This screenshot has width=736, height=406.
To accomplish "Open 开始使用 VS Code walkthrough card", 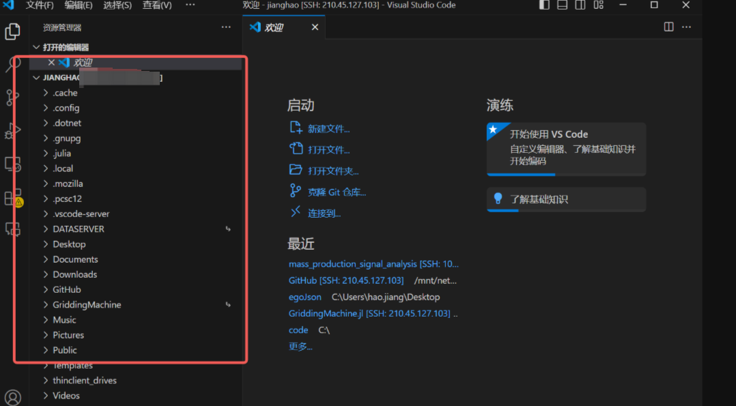I will click(567, 149).
